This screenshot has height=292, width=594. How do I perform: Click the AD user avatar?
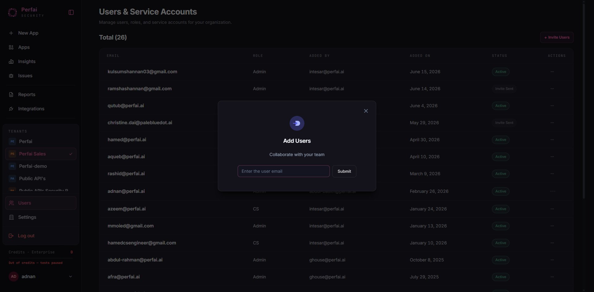tap(14, 277)
